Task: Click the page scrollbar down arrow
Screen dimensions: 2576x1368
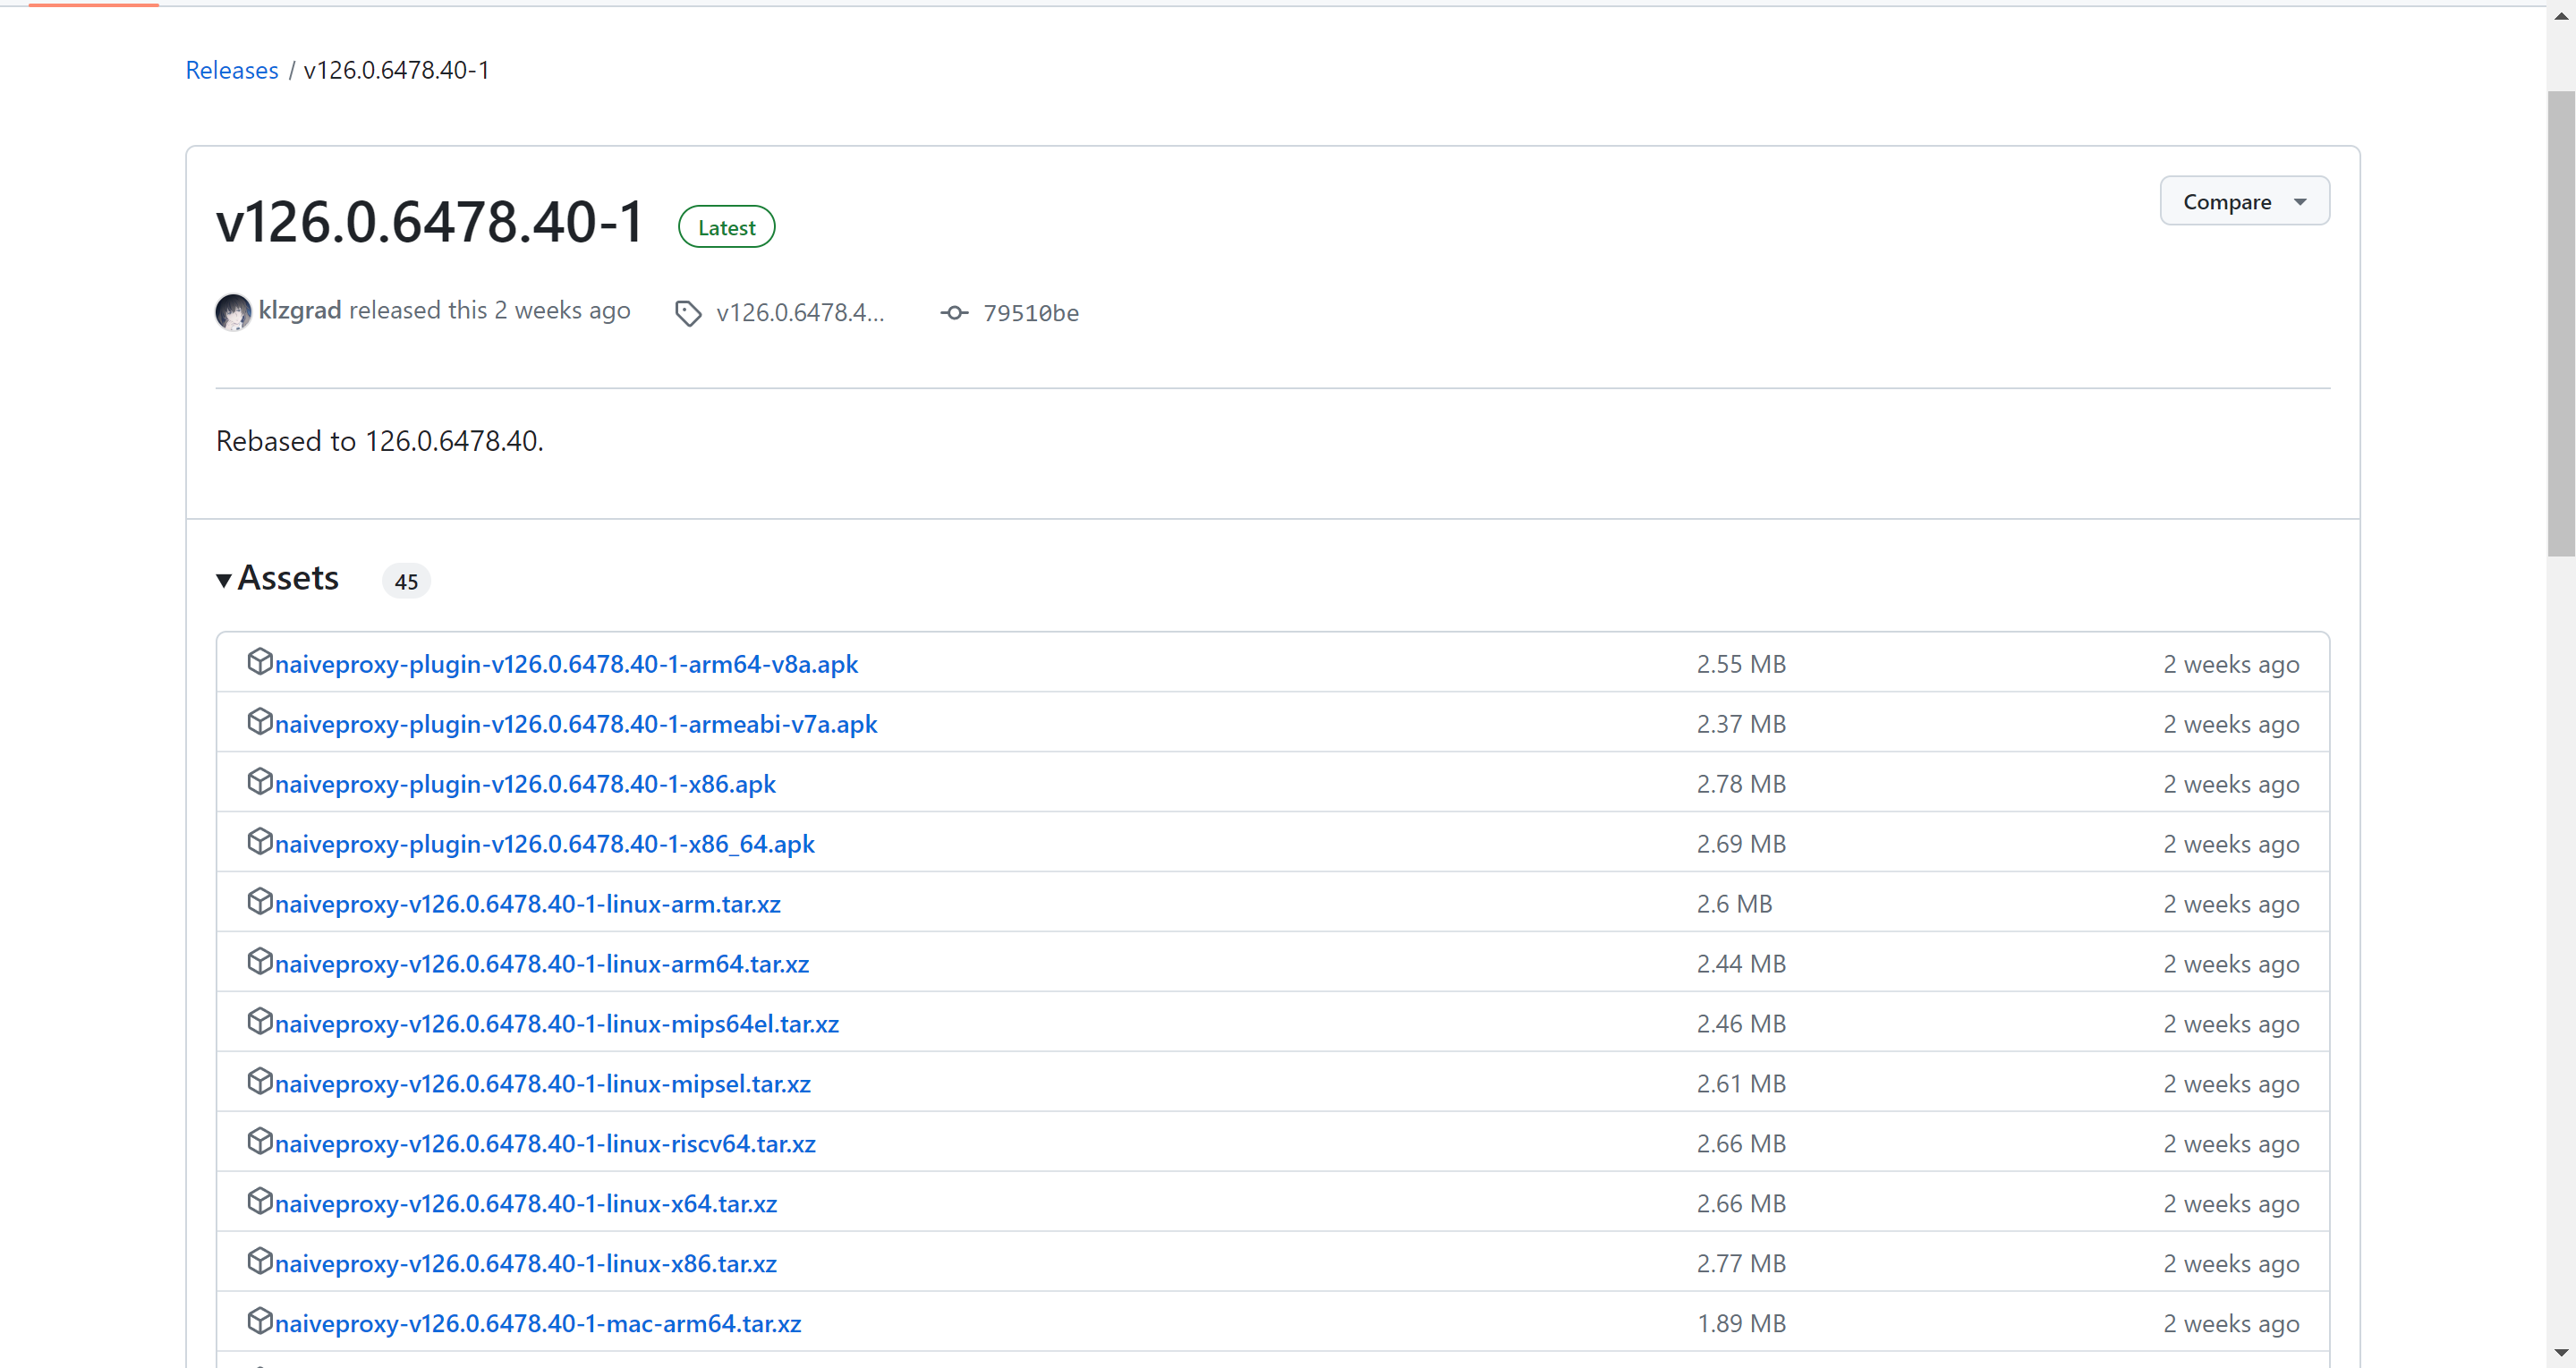Action: point(2561,1352)
